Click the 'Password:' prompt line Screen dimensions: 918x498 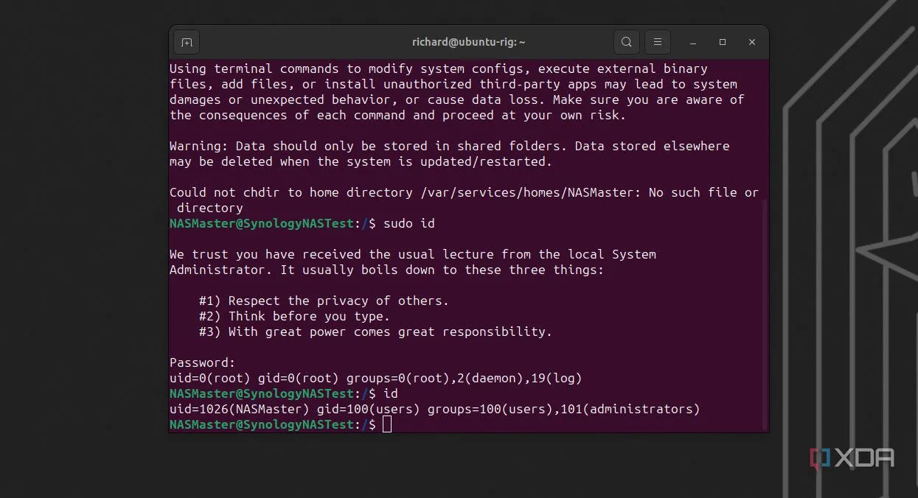tap(202, 362)
